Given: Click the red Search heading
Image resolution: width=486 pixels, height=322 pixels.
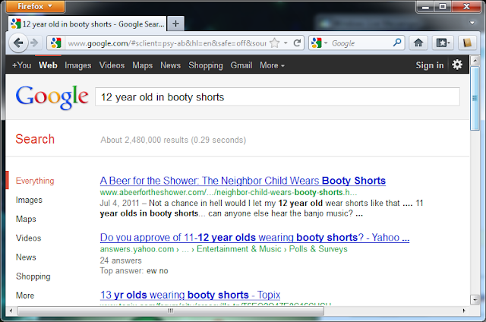Looking at the screenshot, I should [x=35, y=139].
